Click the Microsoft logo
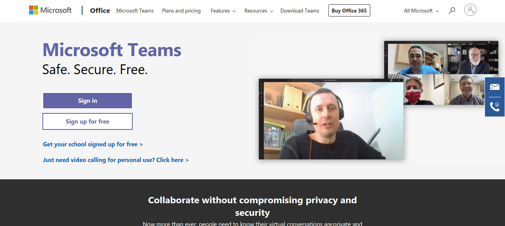Viewport: 505px width, 226px height. [x=50, y=10]
